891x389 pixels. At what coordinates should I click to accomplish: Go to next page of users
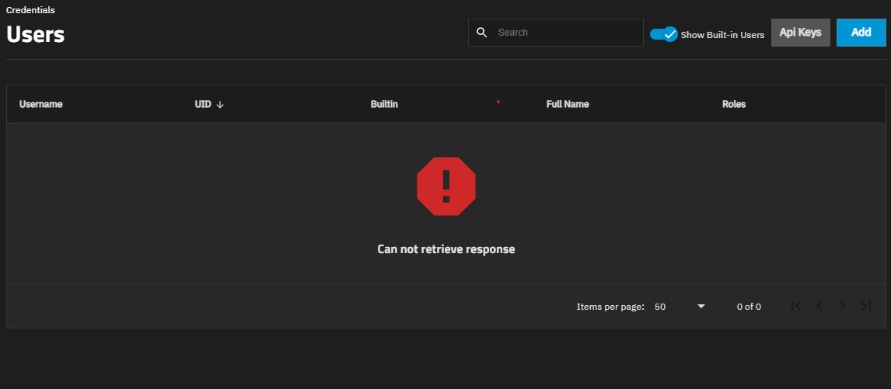tap(843, 306)
